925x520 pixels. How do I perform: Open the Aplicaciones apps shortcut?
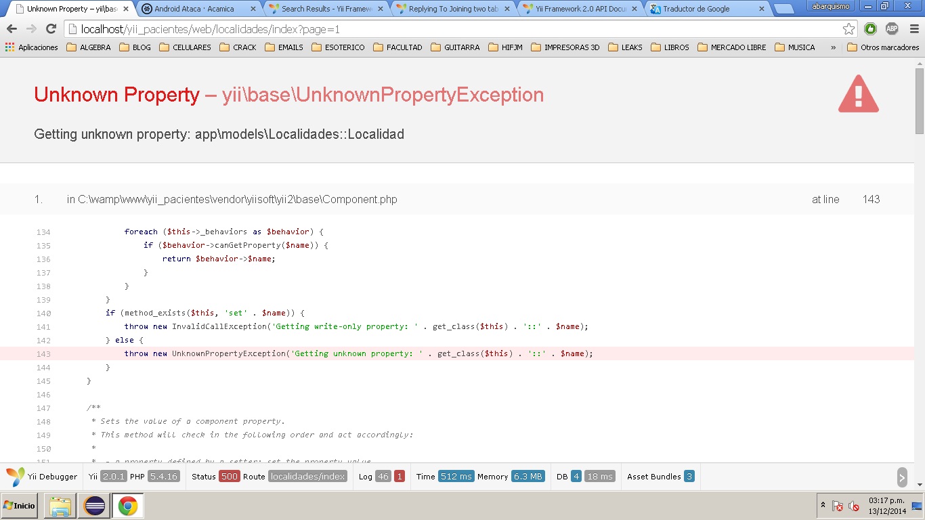32,47
